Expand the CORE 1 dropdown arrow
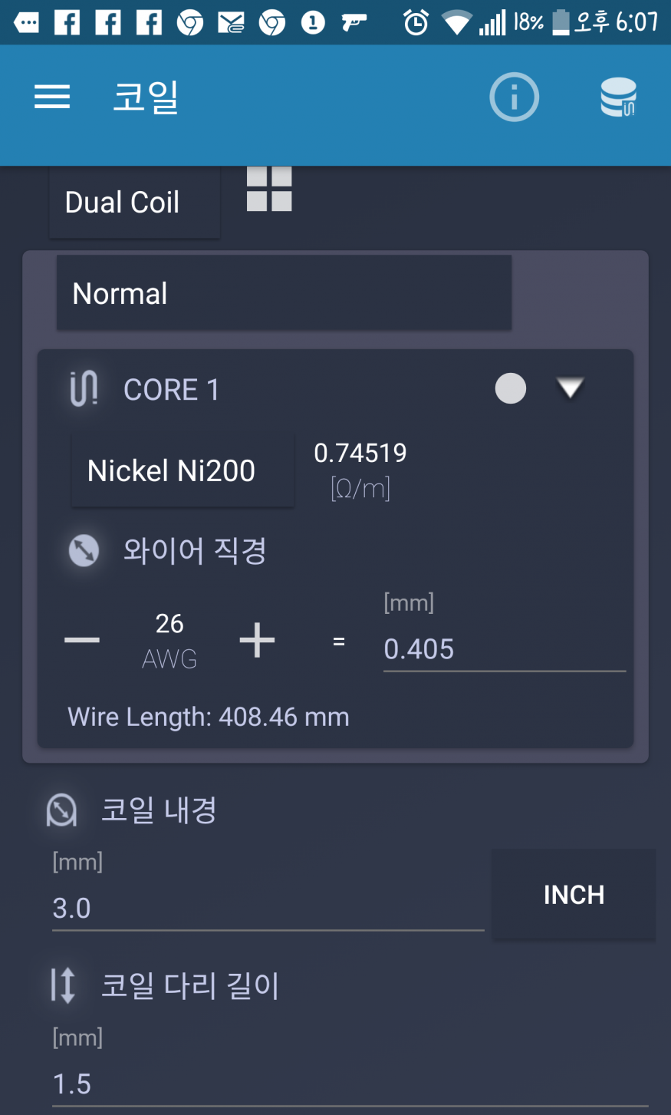The image size is (671, 1115). pyautogui.click(x=570, y=388)
